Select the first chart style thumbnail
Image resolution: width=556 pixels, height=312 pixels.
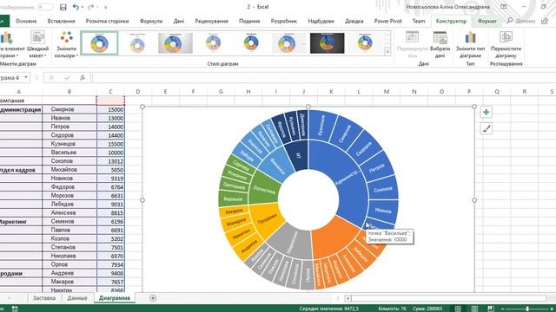99,43
